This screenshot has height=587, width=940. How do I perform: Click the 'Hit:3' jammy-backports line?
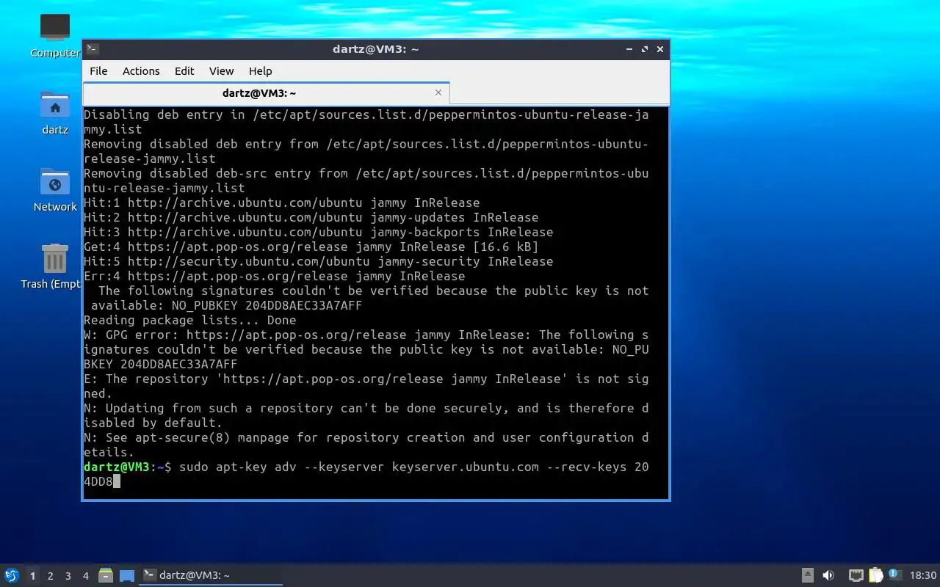pyautogui.click(x=319, y=232)
